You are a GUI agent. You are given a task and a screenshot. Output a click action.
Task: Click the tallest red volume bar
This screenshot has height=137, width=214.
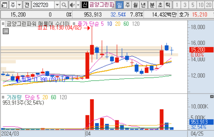(x=92, y=115)
